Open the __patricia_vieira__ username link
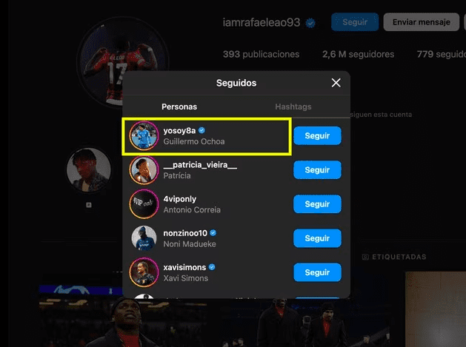Viewport: 466px width, 347px height. tap(200, 165)
